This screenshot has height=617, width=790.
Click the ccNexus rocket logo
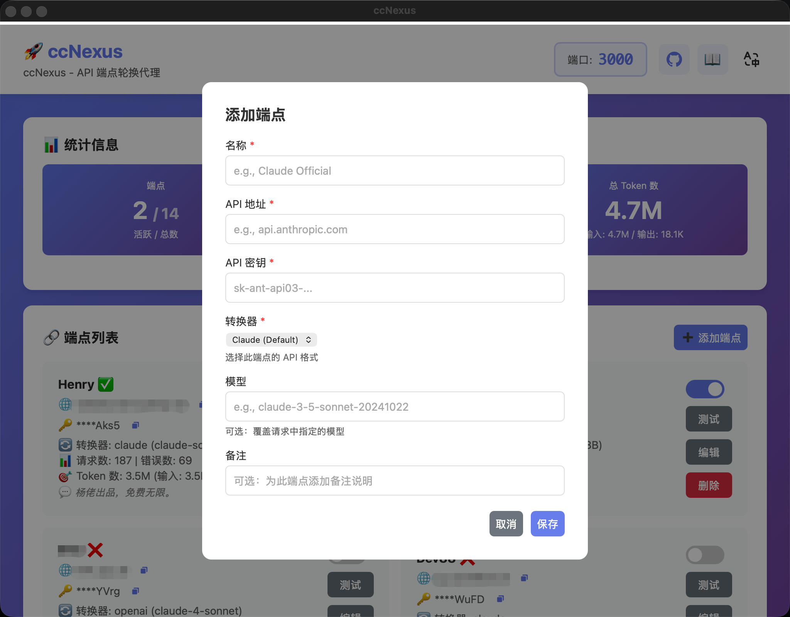(x=34, y=51)
